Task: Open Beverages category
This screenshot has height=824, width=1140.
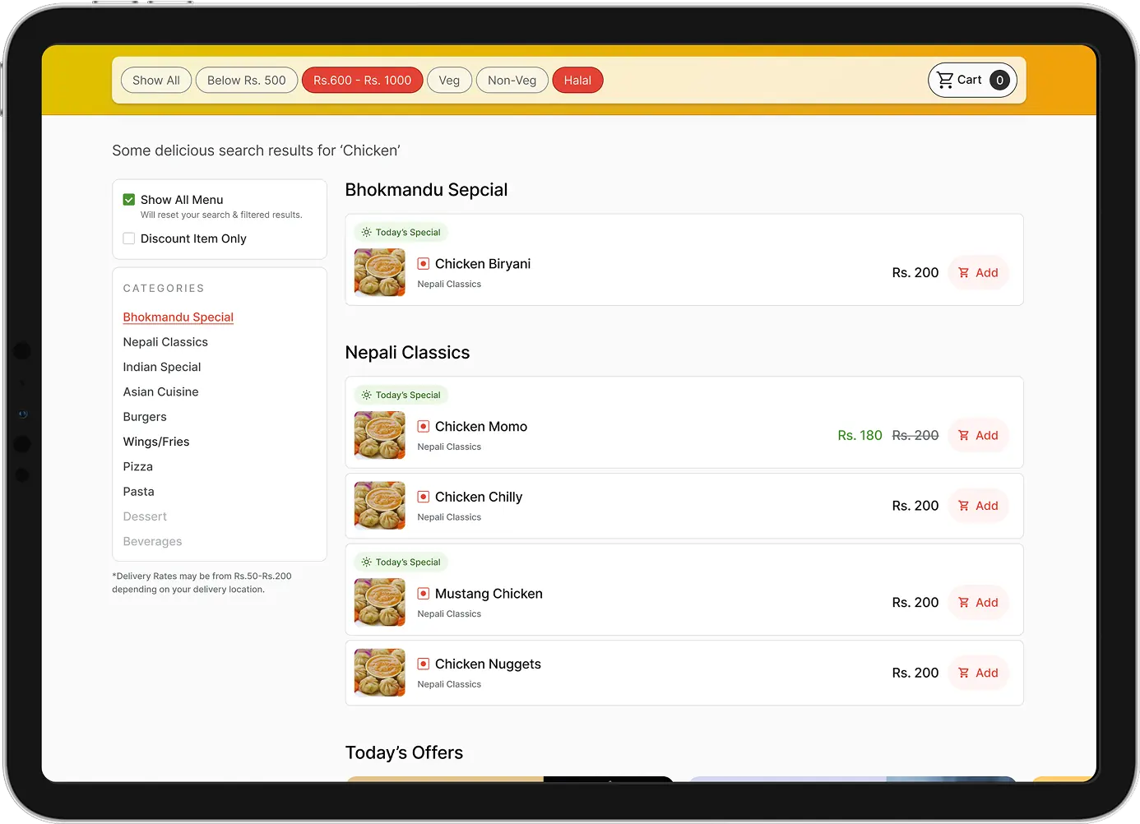Action: [152, 541]
